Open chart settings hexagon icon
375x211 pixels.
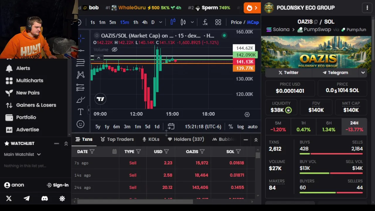click(x=247, y=115)
